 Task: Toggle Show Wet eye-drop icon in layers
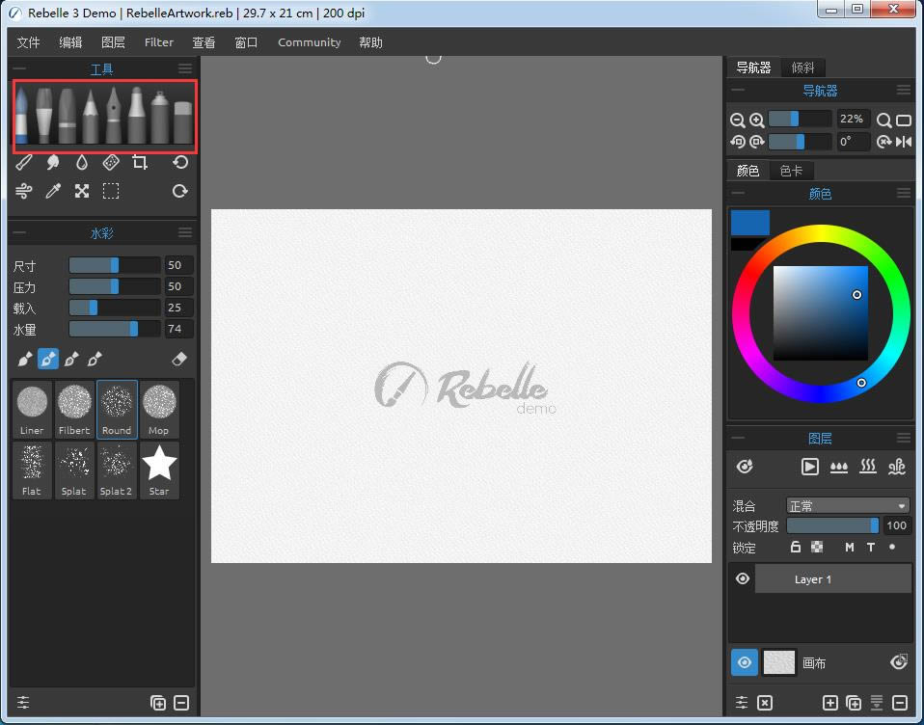point(745,467)
